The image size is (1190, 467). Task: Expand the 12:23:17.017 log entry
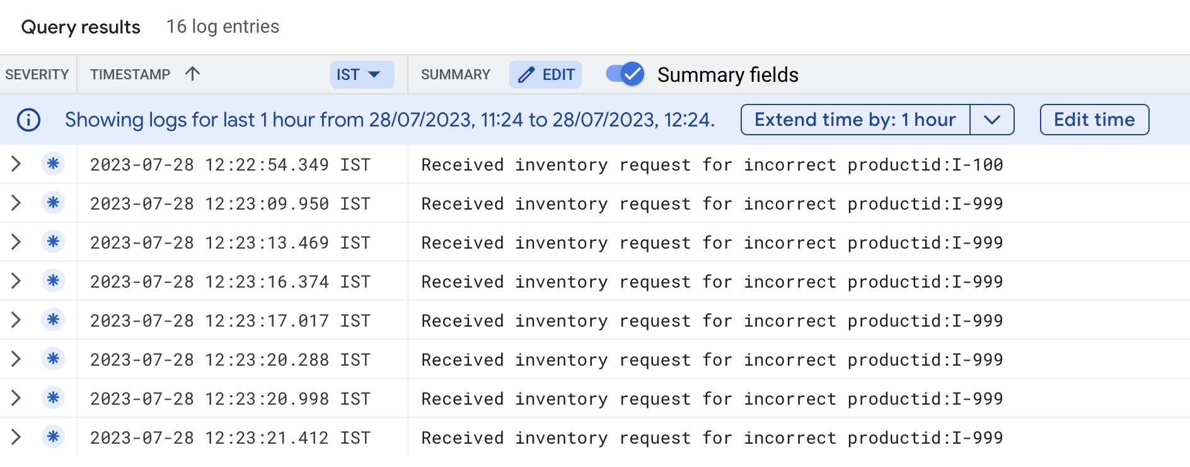(x=16, y=320)
